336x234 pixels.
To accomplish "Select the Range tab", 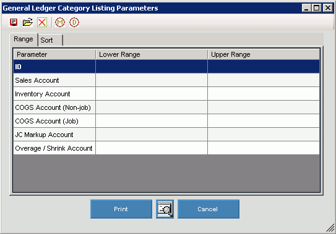I will coord(24,40).
